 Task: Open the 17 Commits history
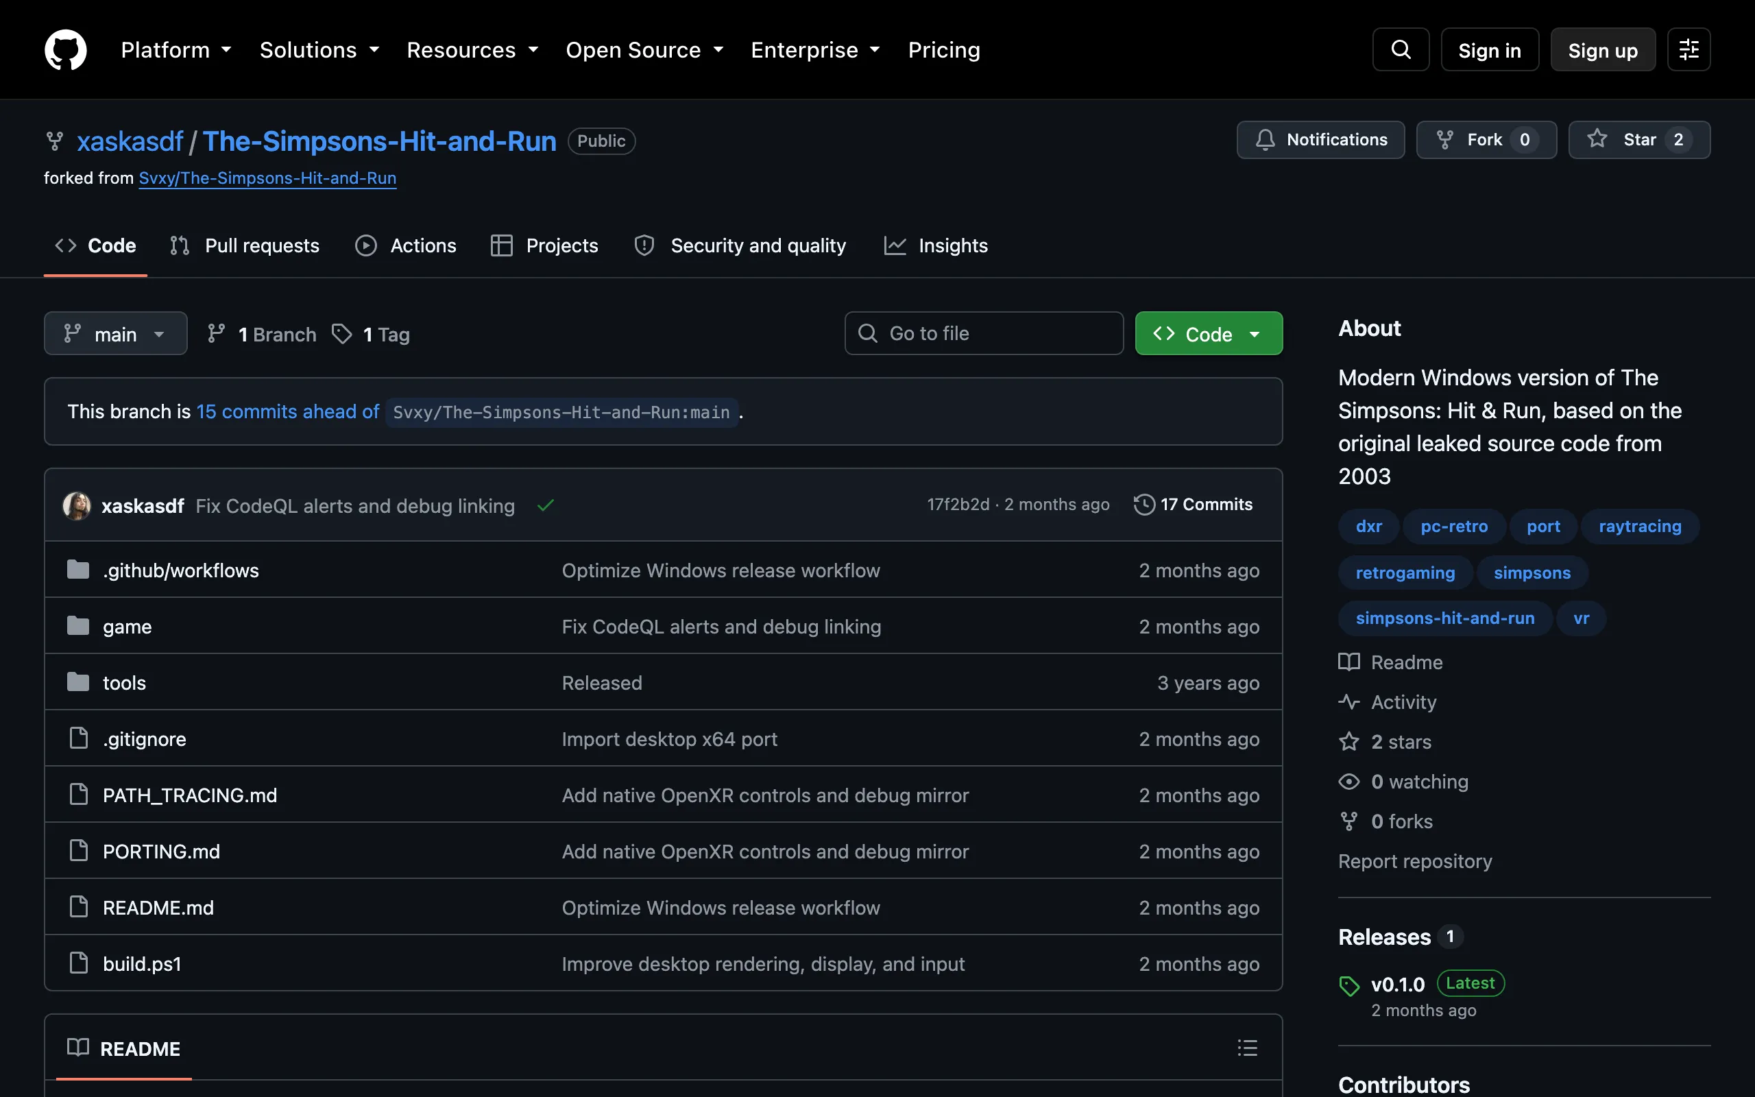pos(1194,504)
